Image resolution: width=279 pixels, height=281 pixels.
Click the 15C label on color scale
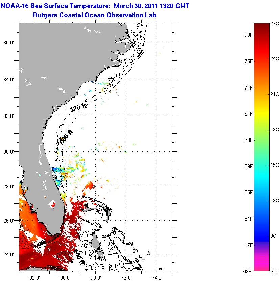[275, 165]
